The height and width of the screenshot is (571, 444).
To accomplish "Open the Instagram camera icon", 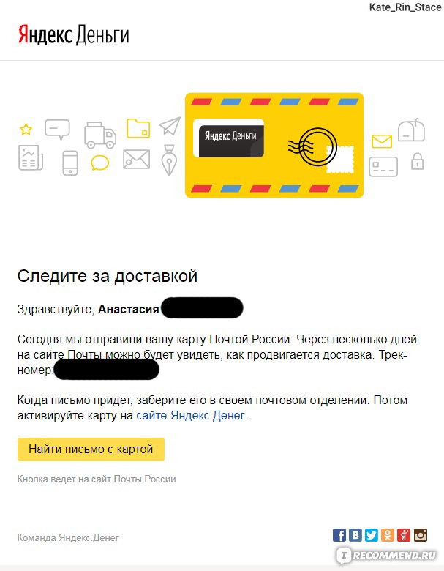I will [421, 535].
